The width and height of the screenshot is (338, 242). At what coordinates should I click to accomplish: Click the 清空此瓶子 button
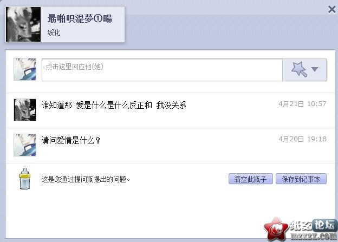point(250,179)
